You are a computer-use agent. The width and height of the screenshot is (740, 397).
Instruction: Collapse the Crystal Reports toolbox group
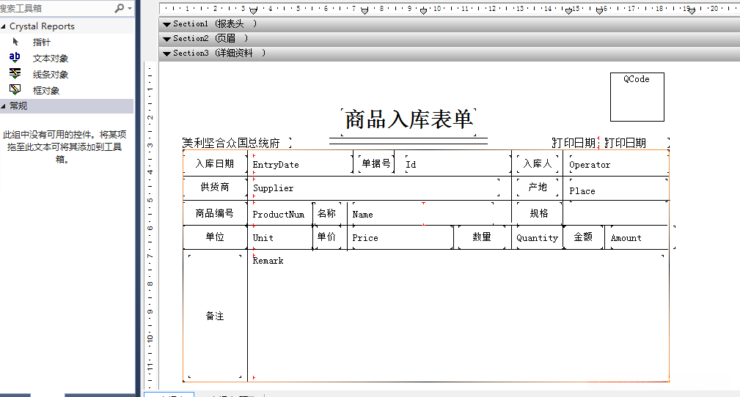(4, 26)
